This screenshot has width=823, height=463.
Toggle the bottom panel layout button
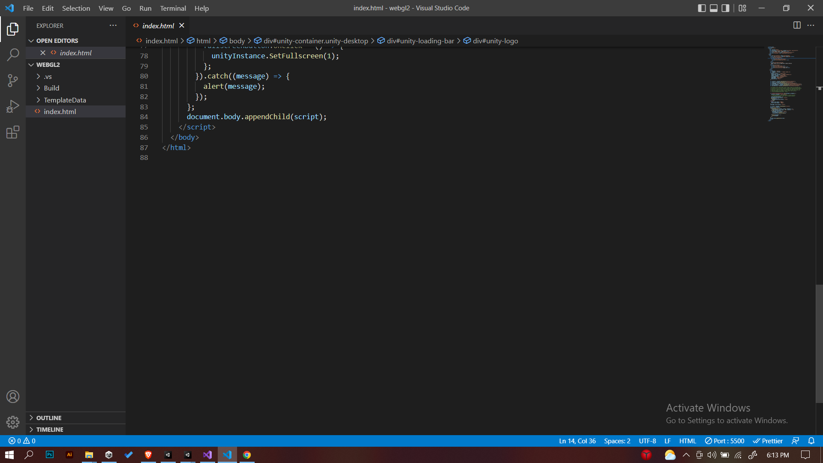[x=714, y=8]
